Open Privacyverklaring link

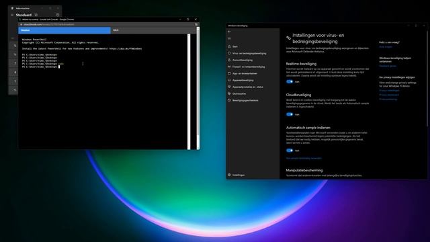(x=388, y=99)
